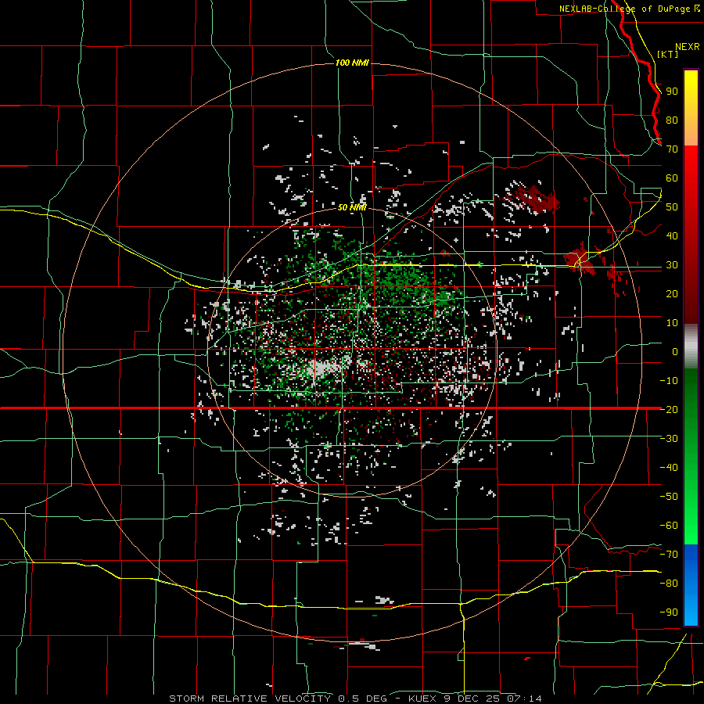704x704 pixels.
Task: Click the -60 scale label
Action: [x=669, y=526]
